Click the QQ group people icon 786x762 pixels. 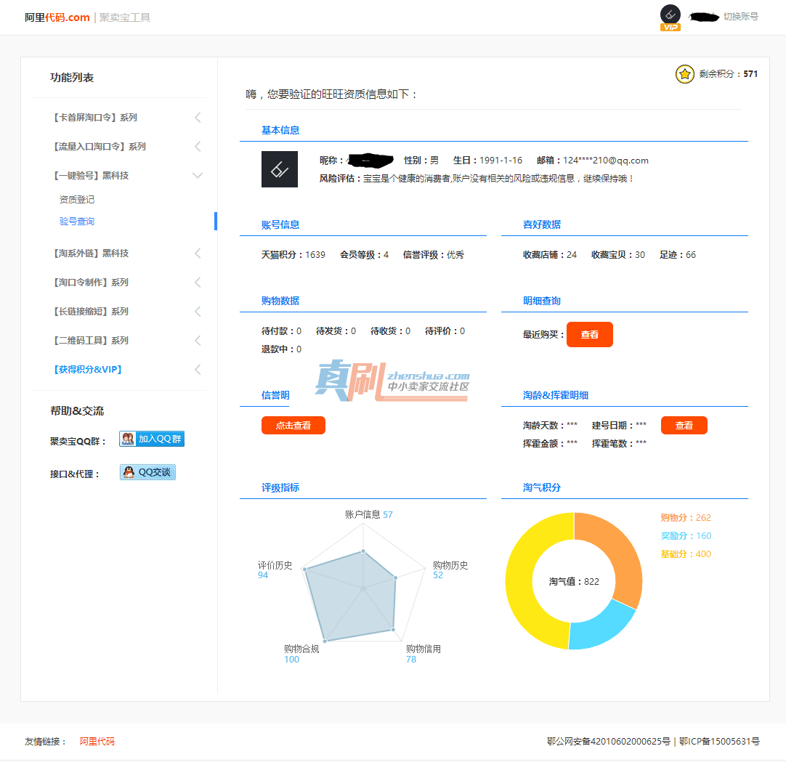(129, 439)
